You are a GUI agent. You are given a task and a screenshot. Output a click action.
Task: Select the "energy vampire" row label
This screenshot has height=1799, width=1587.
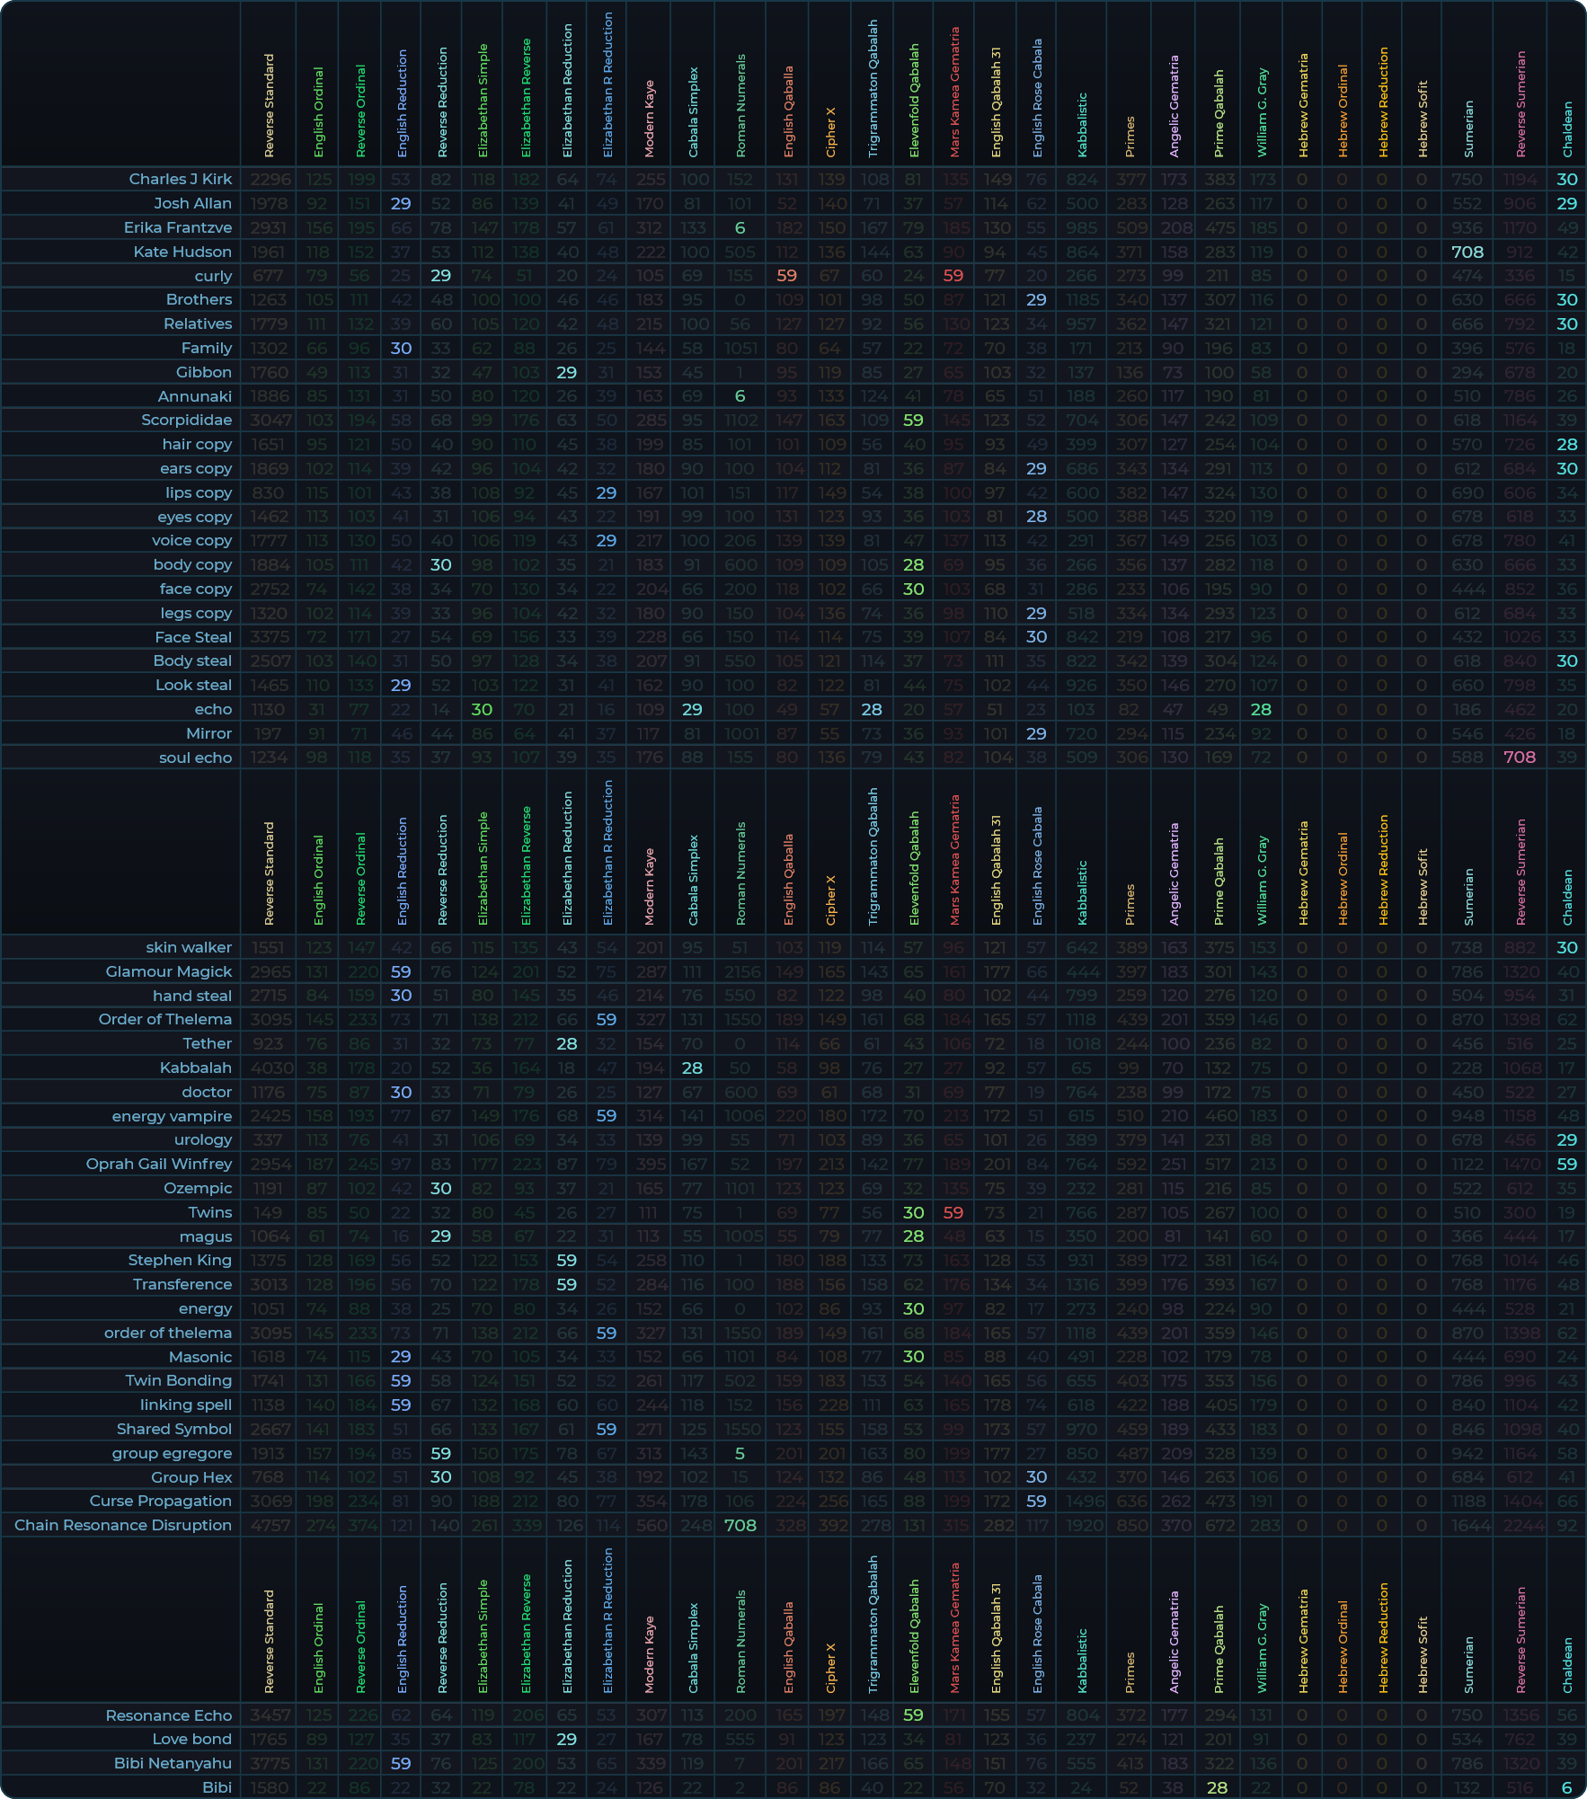172,1117
